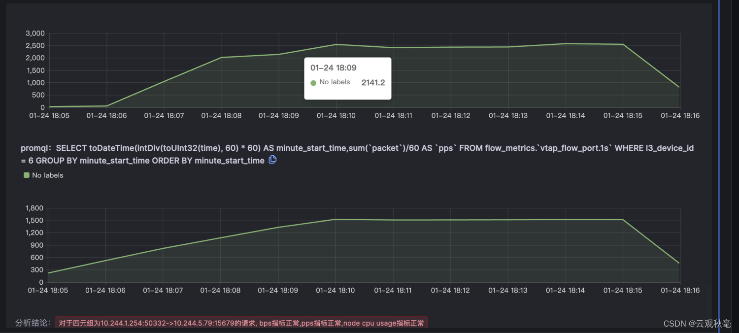Click "1,000" on the upper chart y-axis

coord(35,82)
